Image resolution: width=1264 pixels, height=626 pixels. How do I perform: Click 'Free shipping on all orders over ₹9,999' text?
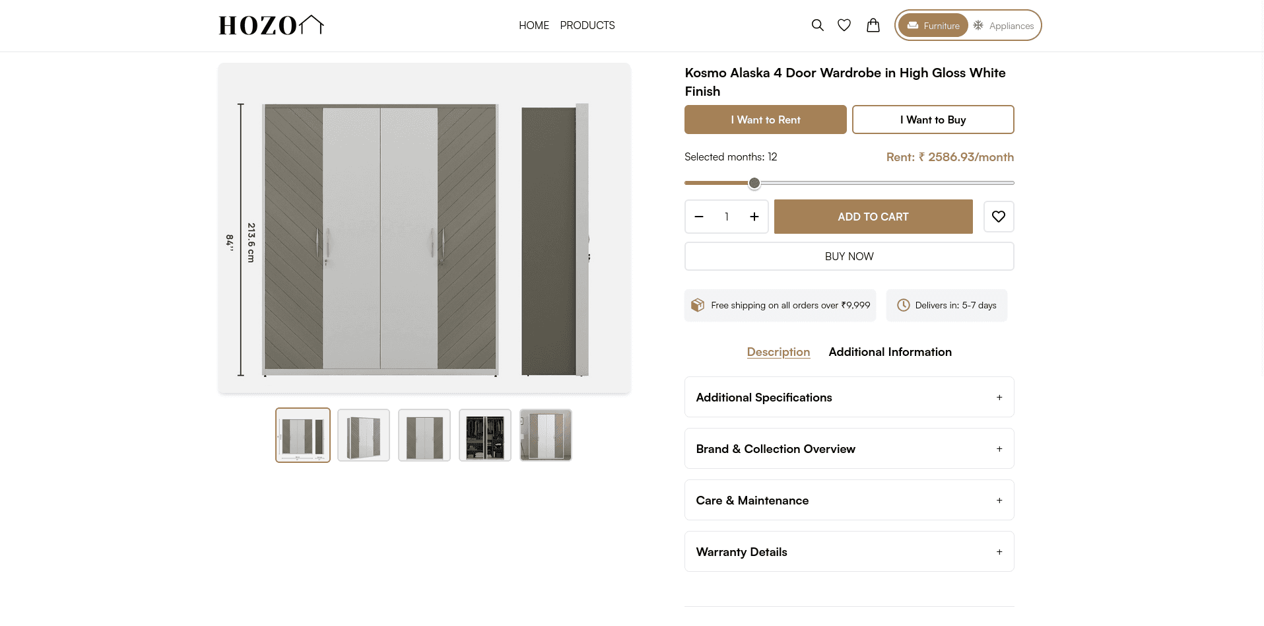[791, 305]
